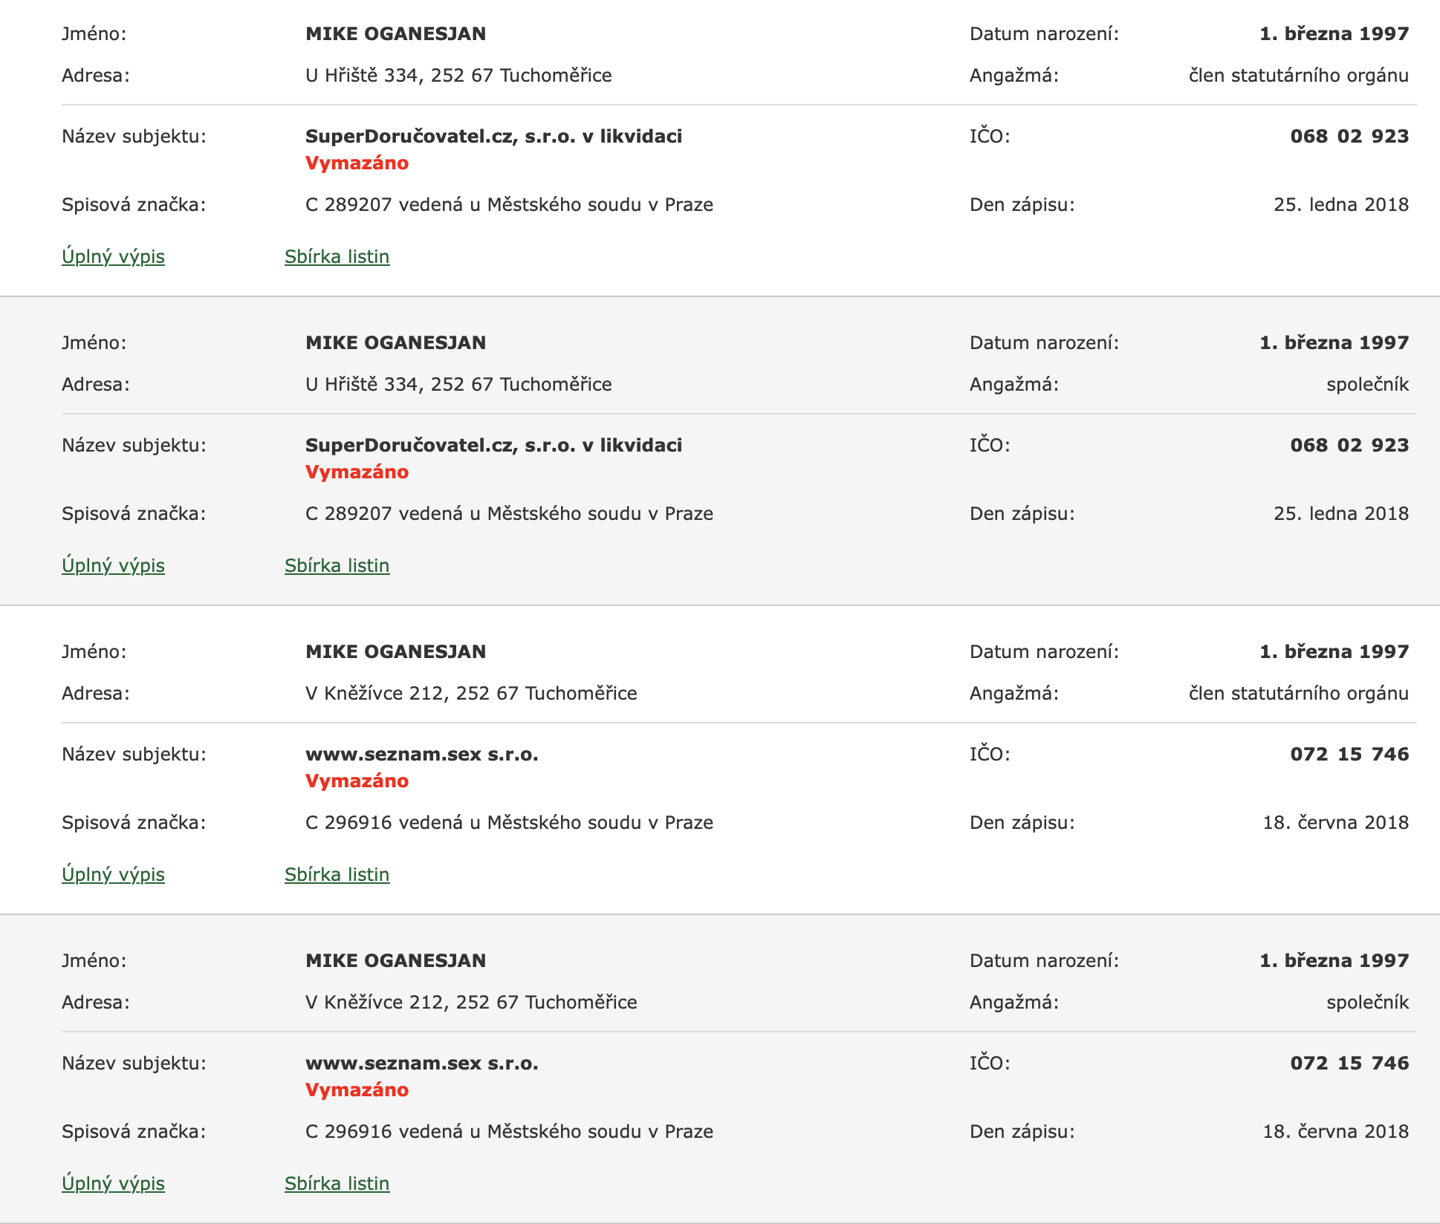The image size is (1440, 1224).
Task: Select www.seznam.sex s.r.o. name in statutory member record
Action: pyautogui.click(x=421, y=754)
